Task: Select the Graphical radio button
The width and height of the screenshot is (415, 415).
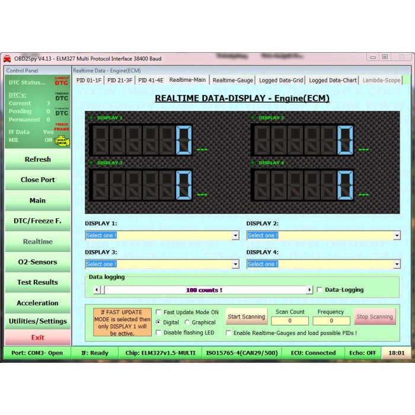Action: click(x=187, y=323)
